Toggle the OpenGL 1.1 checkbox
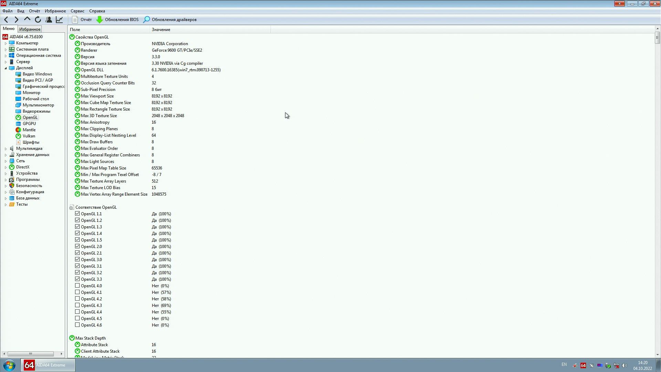This screenshot has height=372, width=661. [77, 214]
